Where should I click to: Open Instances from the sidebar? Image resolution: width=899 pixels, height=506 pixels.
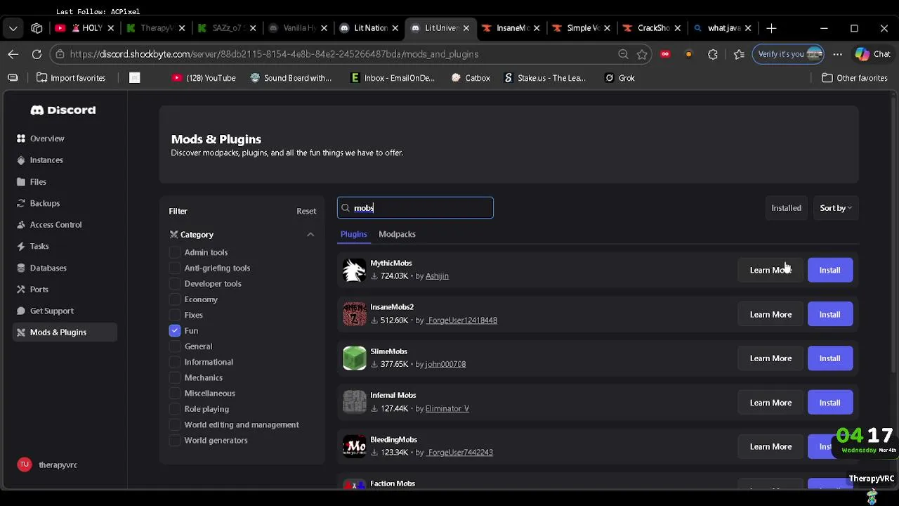(21, 160)
